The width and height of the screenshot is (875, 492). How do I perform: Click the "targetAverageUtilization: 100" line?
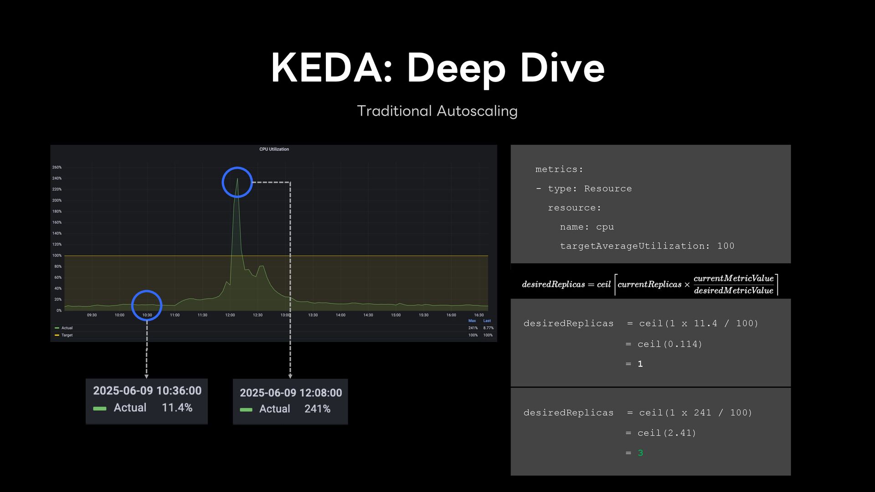647,246
